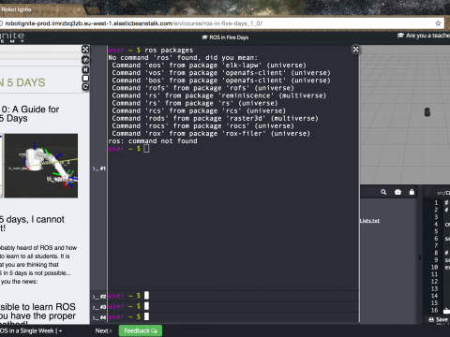Click the prompt in terminal #4 row
This screenshot has width=450, height=337.
pos(128,316)
